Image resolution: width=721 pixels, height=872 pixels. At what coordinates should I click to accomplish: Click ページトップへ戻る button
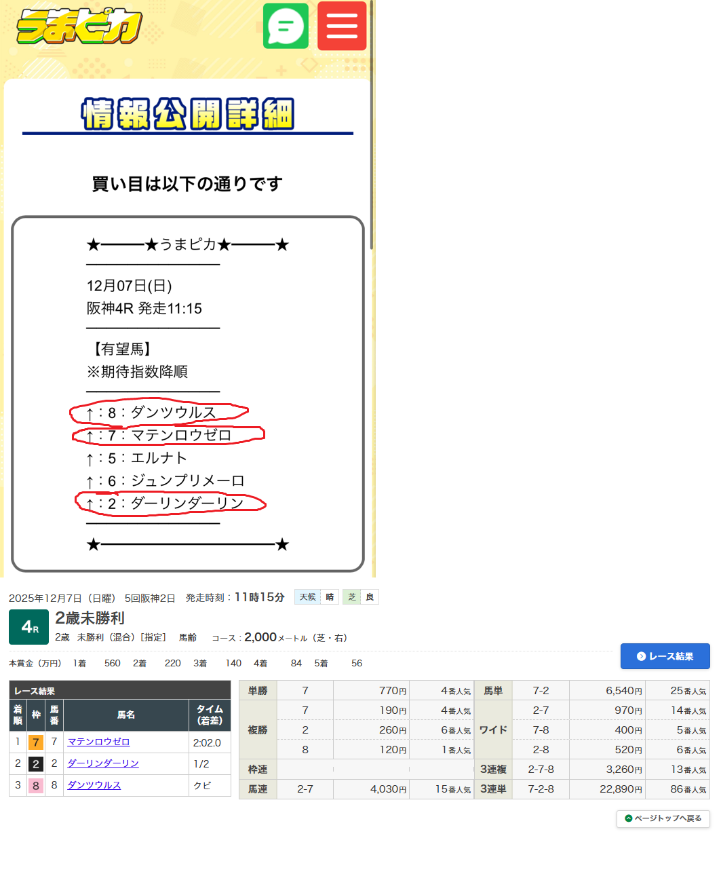coord(663,818)
